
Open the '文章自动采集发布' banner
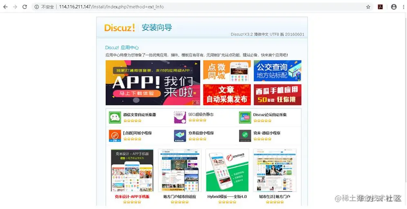(227, 95)
